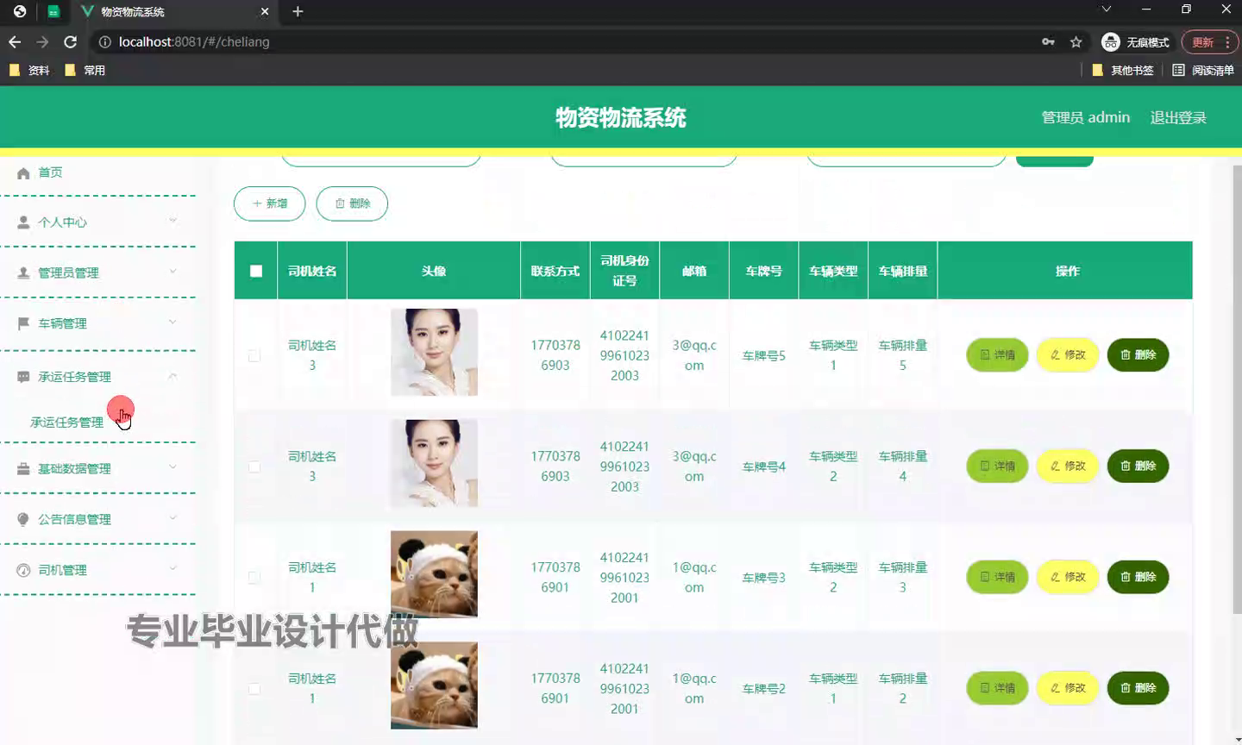Click the person icon for 个人中心

(x=23, y=222)
